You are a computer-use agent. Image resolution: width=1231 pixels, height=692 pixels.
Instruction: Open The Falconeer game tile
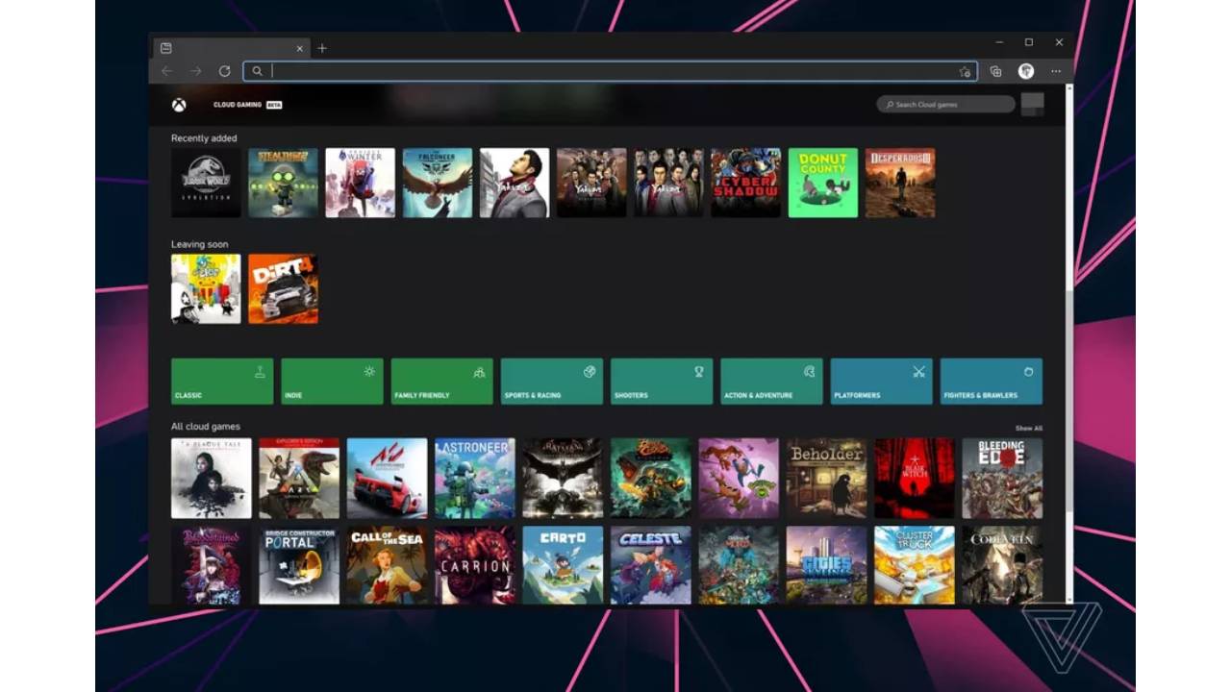(438, 183)
